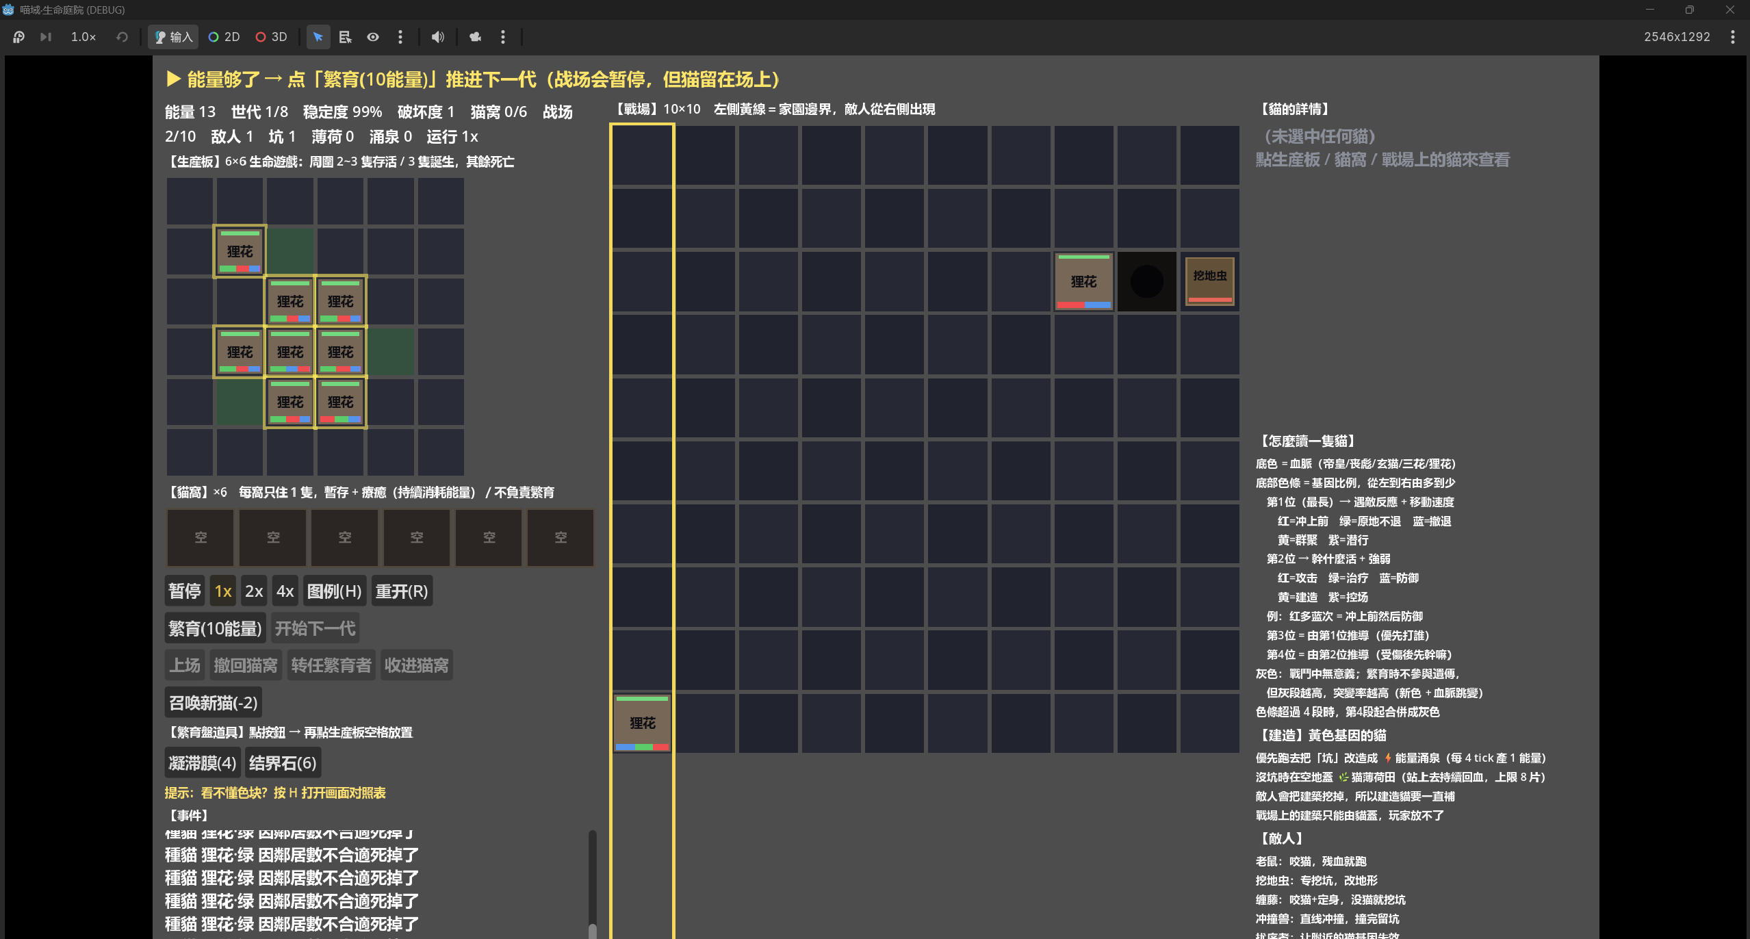Click the first empty 空 cat nest

pos(201,538)
